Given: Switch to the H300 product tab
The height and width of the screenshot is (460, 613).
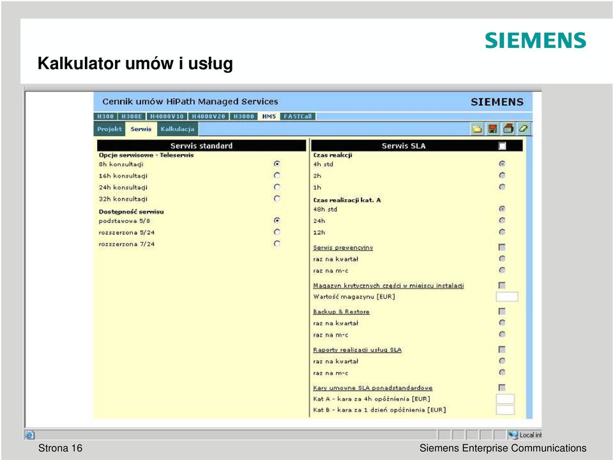Looking at the screenshot, I should (105, 116).
